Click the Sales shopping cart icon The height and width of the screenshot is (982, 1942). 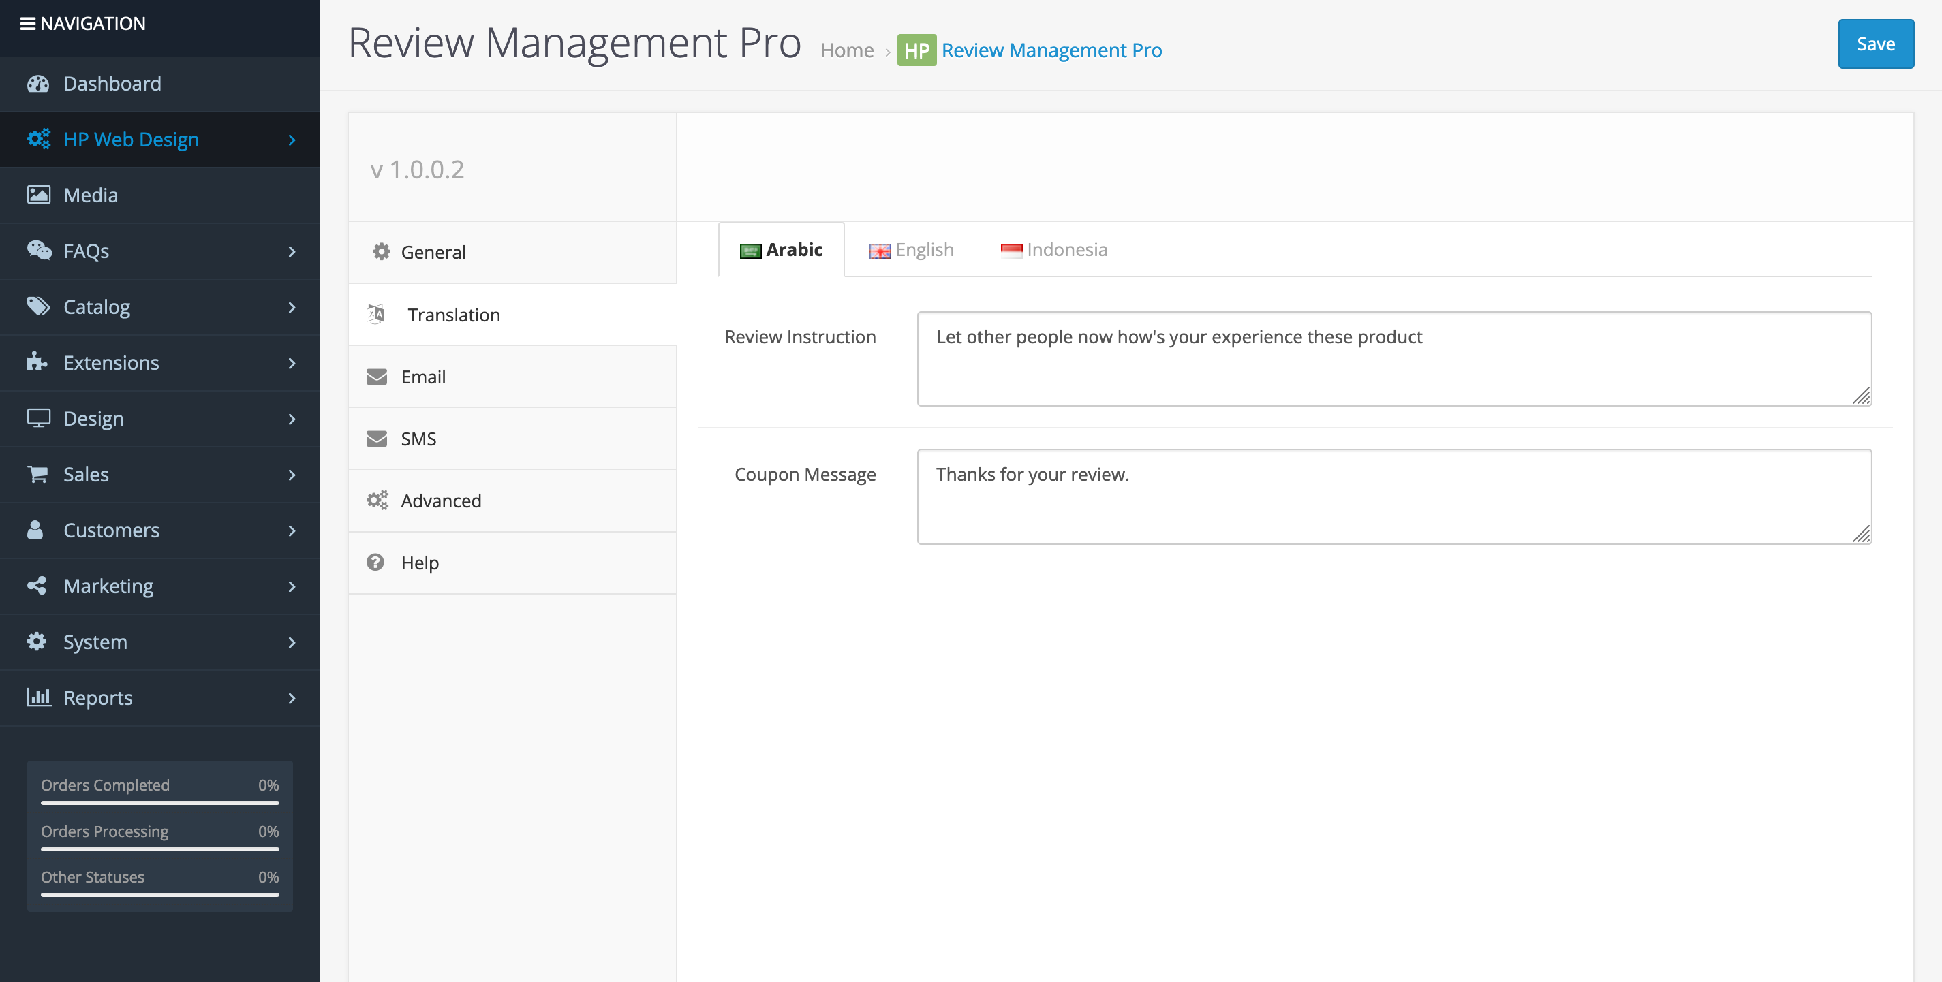pos(38,474)
